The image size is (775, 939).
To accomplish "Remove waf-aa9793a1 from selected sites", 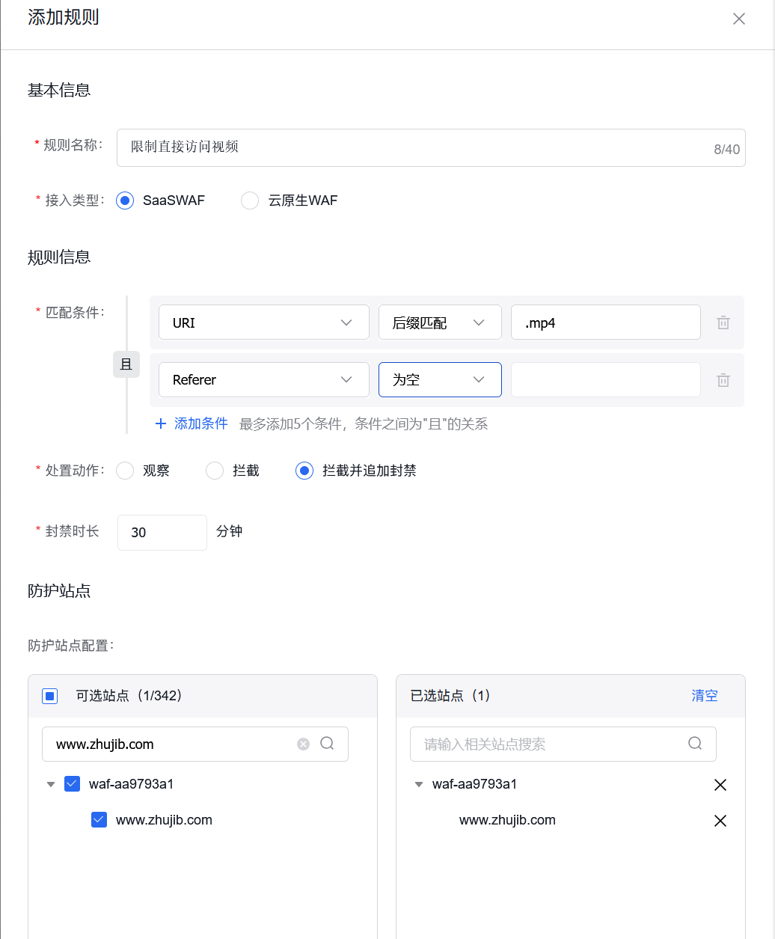I will (x=720, y=785).
